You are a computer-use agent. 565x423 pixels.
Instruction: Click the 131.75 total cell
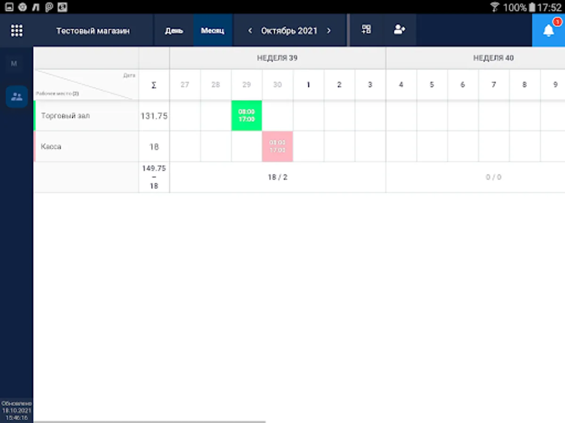(154, 116)
